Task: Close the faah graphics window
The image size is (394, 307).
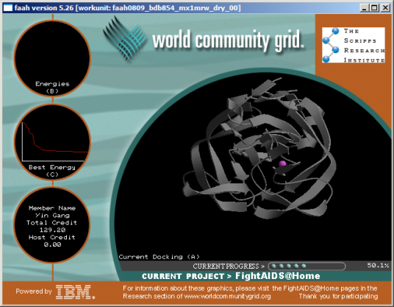Action: click(385, 8)
